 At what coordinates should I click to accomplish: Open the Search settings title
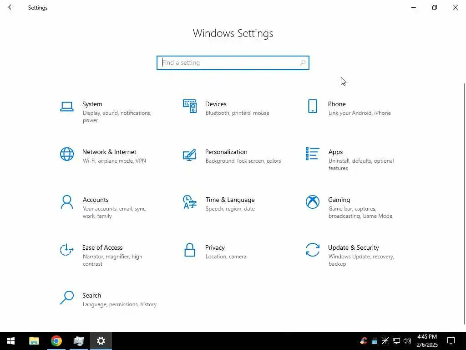(91, 295)
